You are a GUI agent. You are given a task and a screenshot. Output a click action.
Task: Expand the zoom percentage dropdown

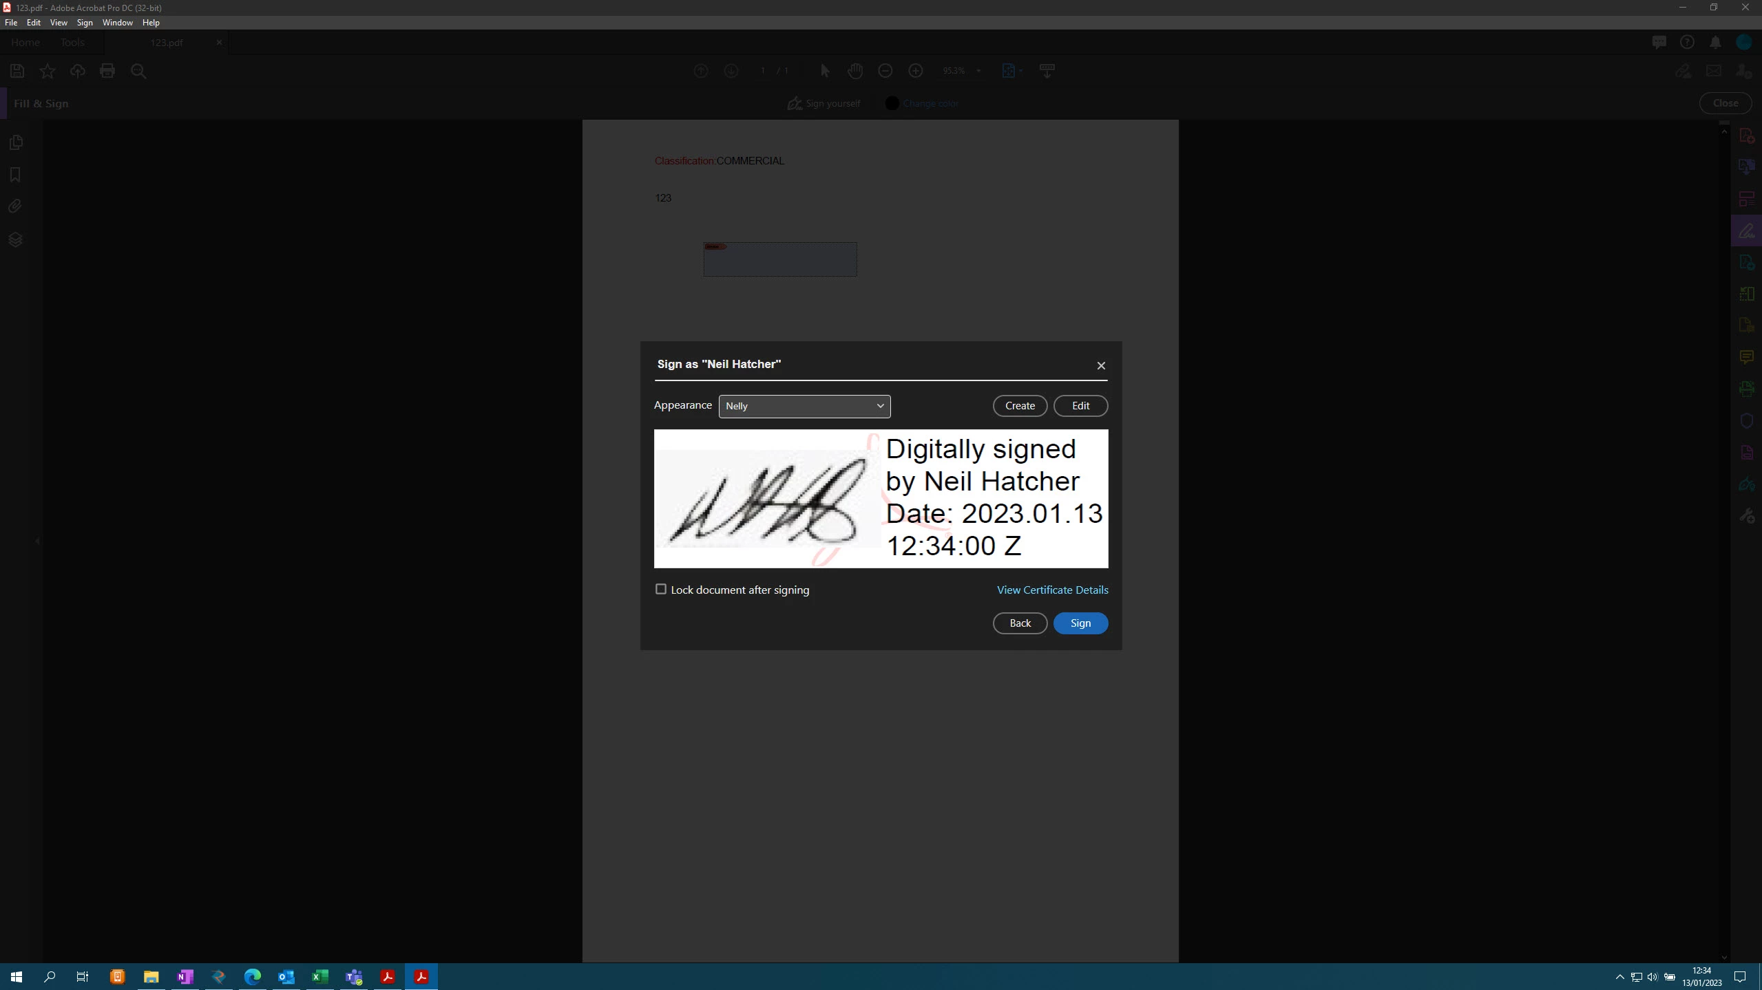[x=978, y=71]
